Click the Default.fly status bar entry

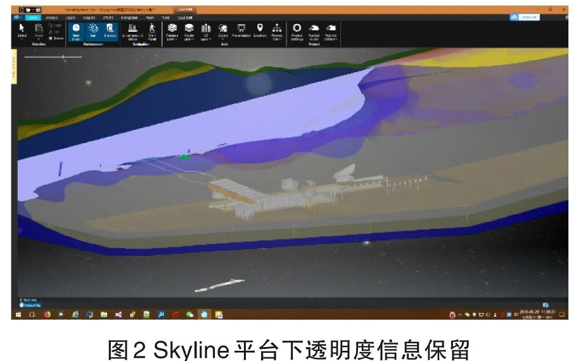[30, 305]
